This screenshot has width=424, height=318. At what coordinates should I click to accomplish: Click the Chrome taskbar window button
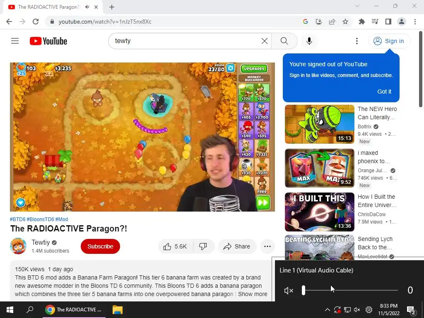pos(74,310)
